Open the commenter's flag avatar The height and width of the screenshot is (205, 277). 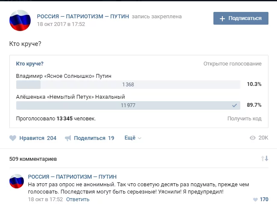[16, 182]
